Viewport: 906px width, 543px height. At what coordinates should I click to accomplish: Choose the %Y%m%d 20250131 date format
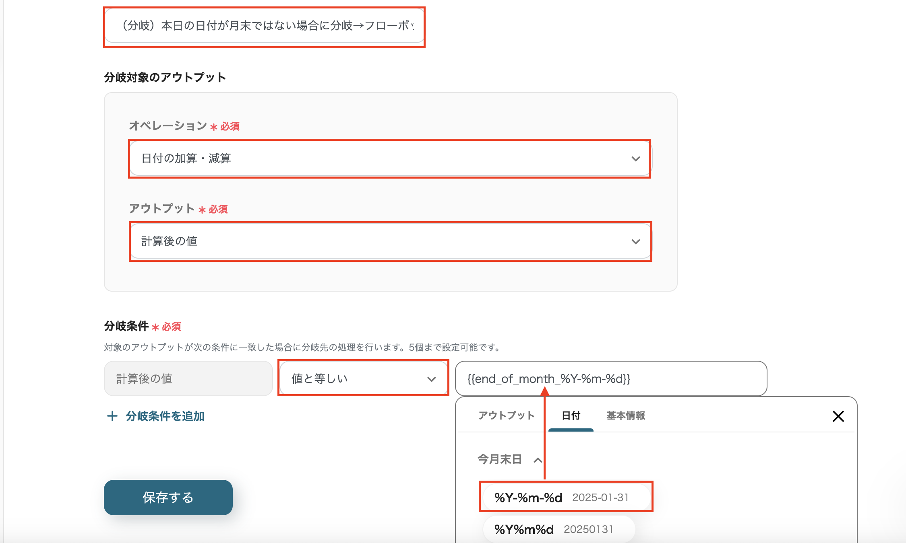click(x=559, y=529)
